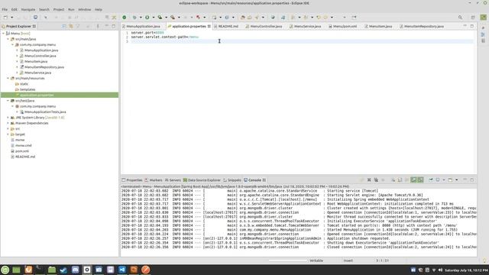The width and height of the screenshot is (489, 275).
Task: Select the templates folder in tree
Action: click(28, 89)
